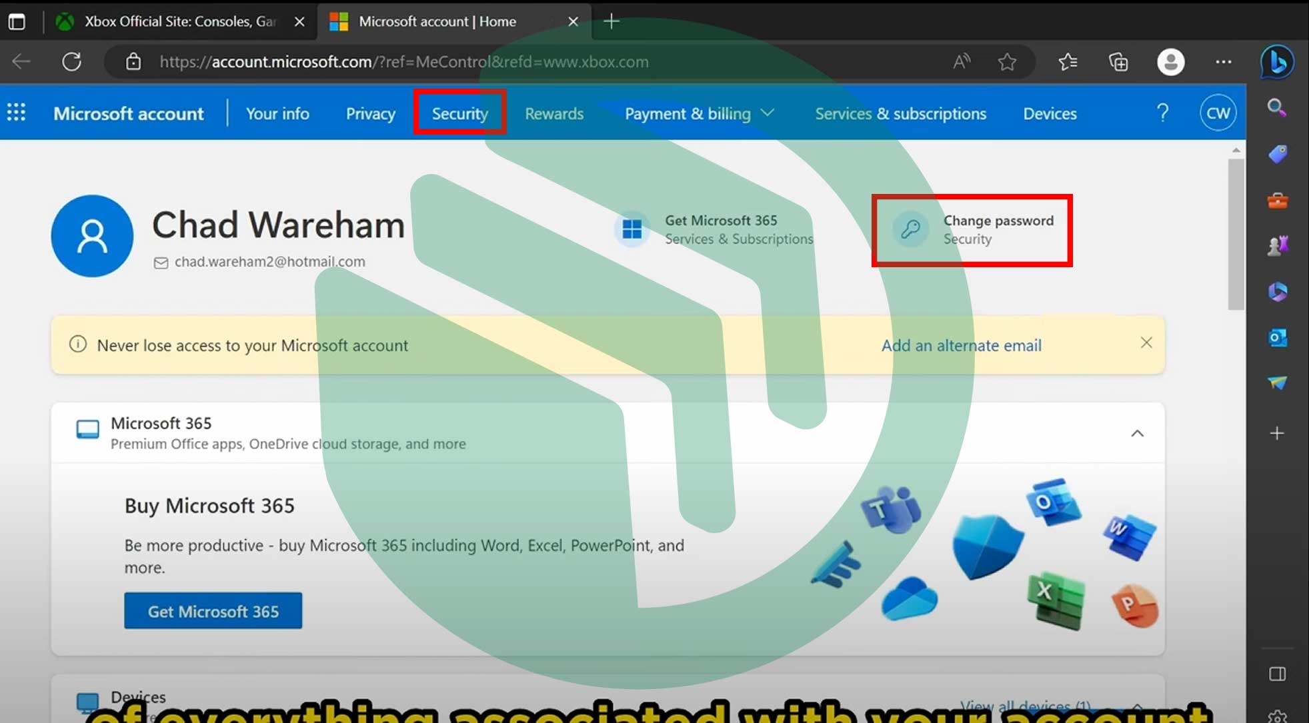
Task: Open Bing Chat sidebar button
Action: pos(1277,62)
